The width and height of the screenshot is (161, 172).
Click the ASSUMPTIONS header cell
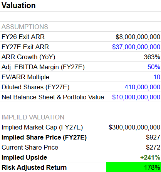click(x=53, y=27)
